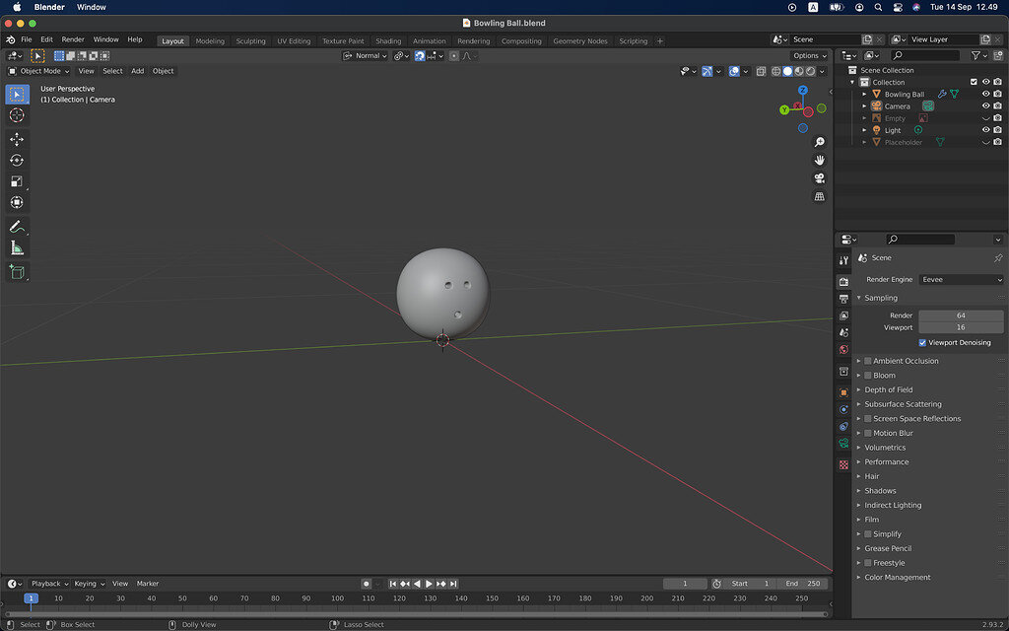Toggle the Collection checkbox in the outliner
1009x631 pixels.
(974, 82)
